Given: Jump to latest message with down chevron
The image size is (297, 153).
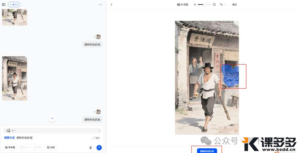Looking at the screenshot, I should [x=53, y=118].
